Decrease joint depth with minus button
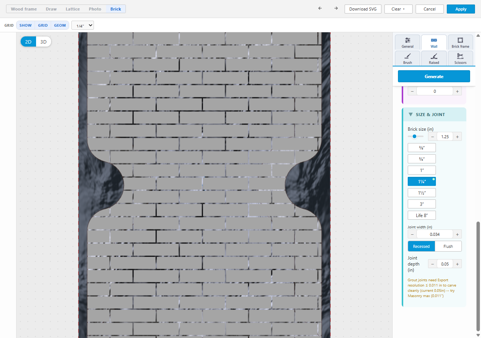 [x=433, y=264]
